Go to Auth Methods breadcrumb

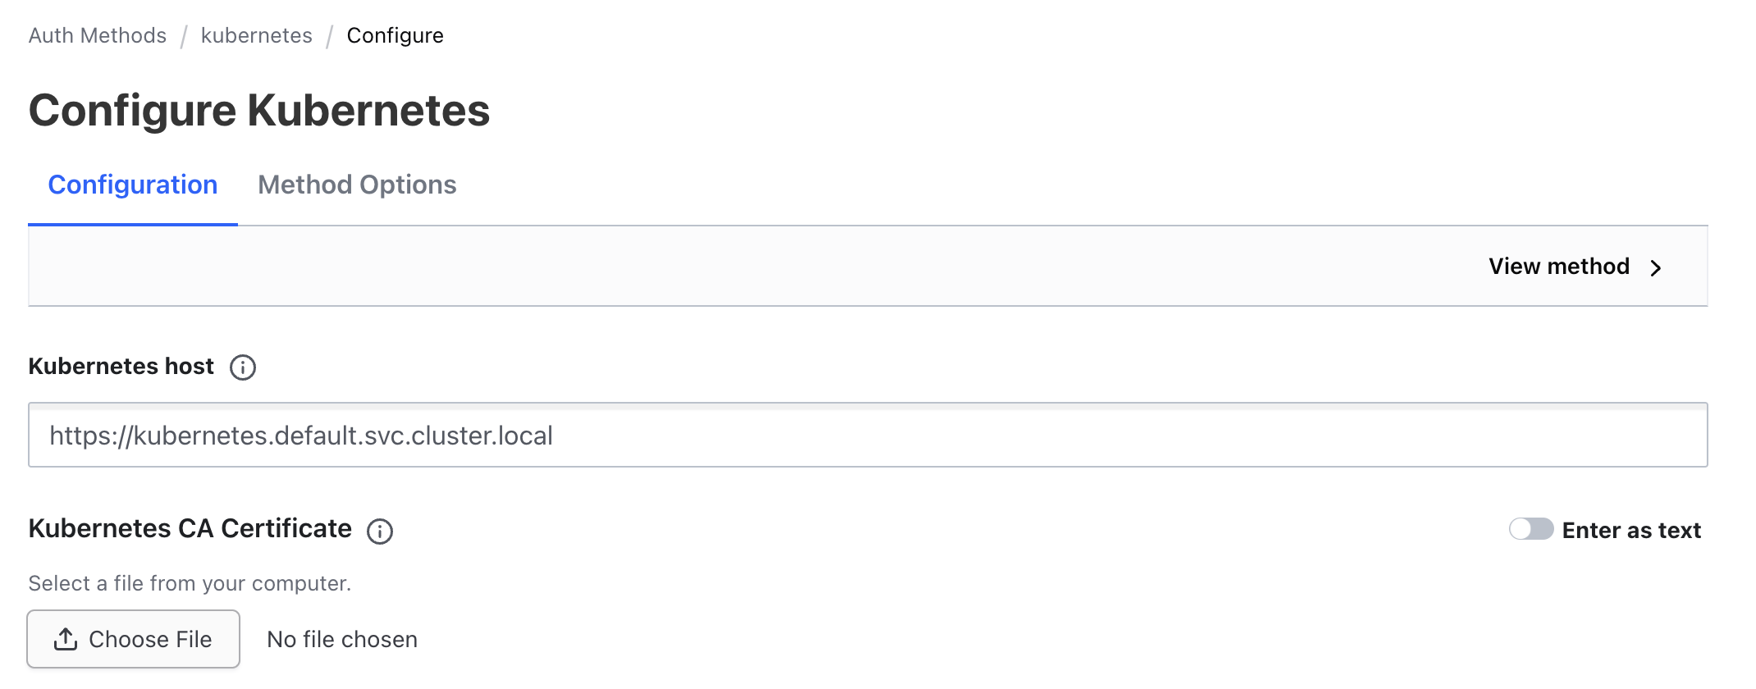pyautogui.click(x=98, y=35)
